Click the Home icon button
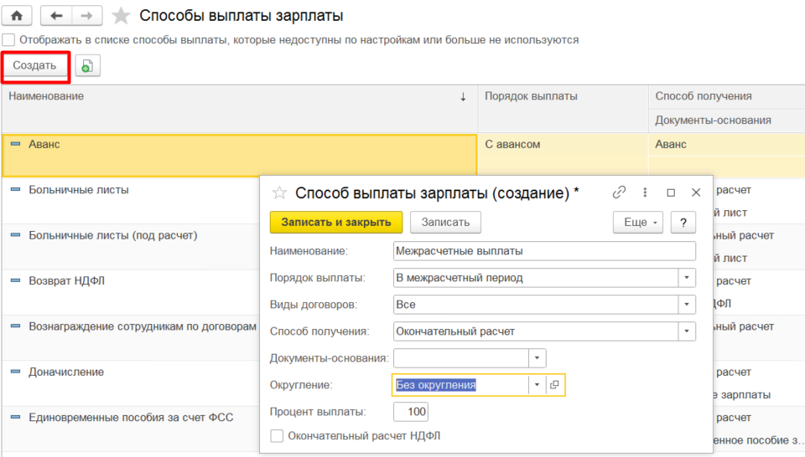The width and height of the screenshot is (805, 457). tap(16, 16)
